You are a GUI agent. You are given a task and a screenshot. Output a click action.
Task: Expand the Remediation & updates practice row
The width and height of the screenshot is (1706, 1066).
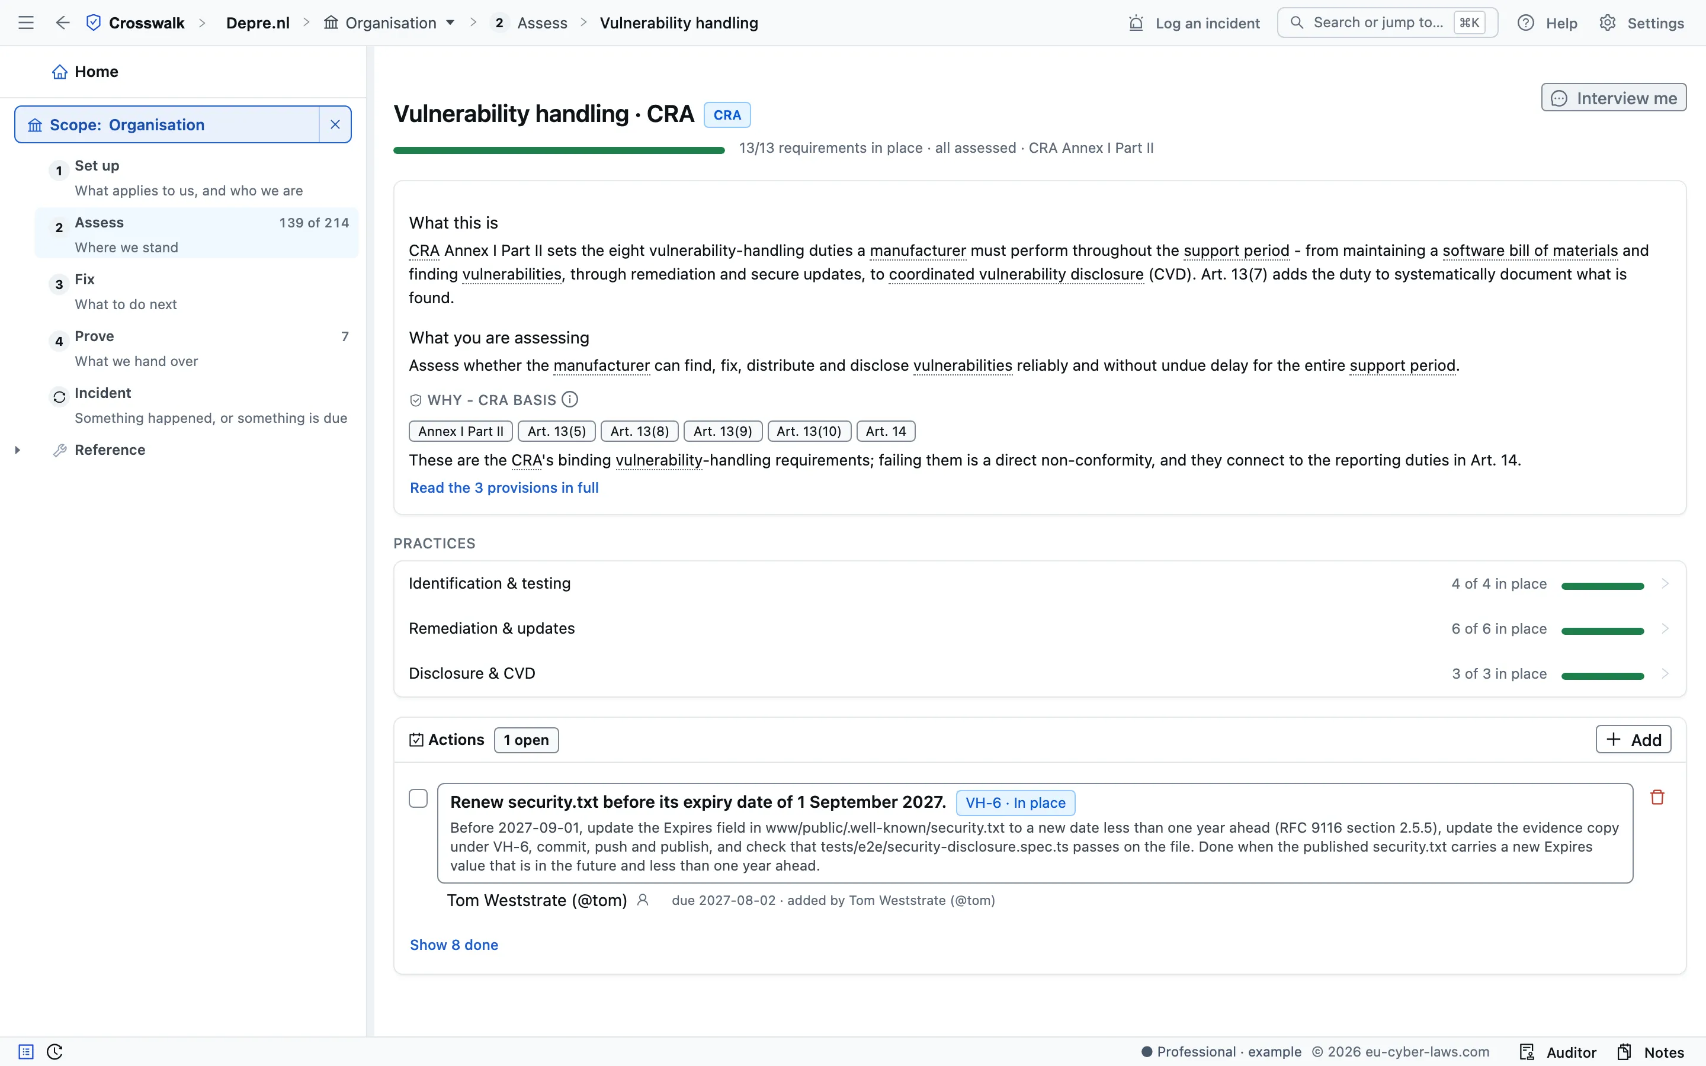click(1039, 629)
